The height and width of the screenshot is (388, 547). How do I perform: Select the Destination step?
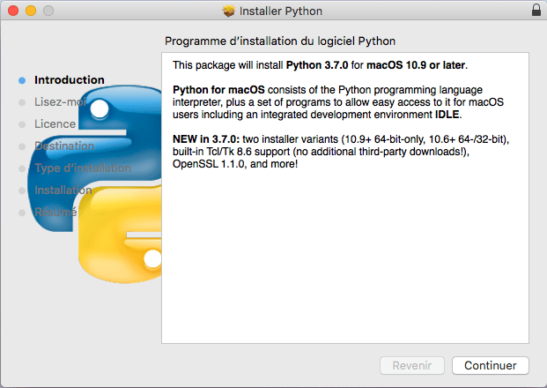(63, 146)
